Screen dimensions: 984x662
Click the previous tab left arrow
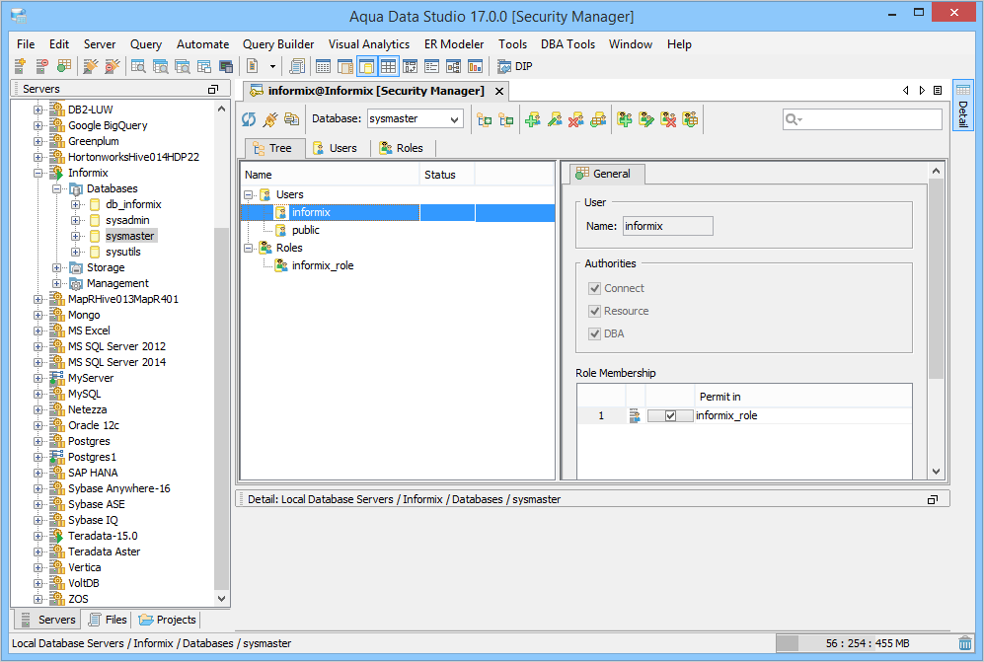(x=906, y=91)
